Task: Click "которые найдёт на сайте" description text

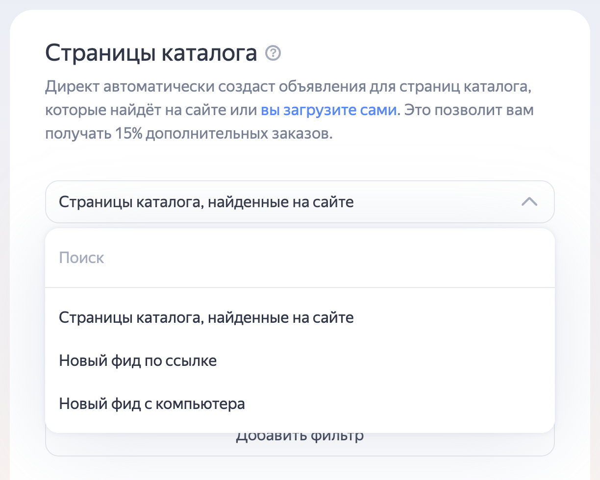Action: pyautogui.click(x=127, y=110)
